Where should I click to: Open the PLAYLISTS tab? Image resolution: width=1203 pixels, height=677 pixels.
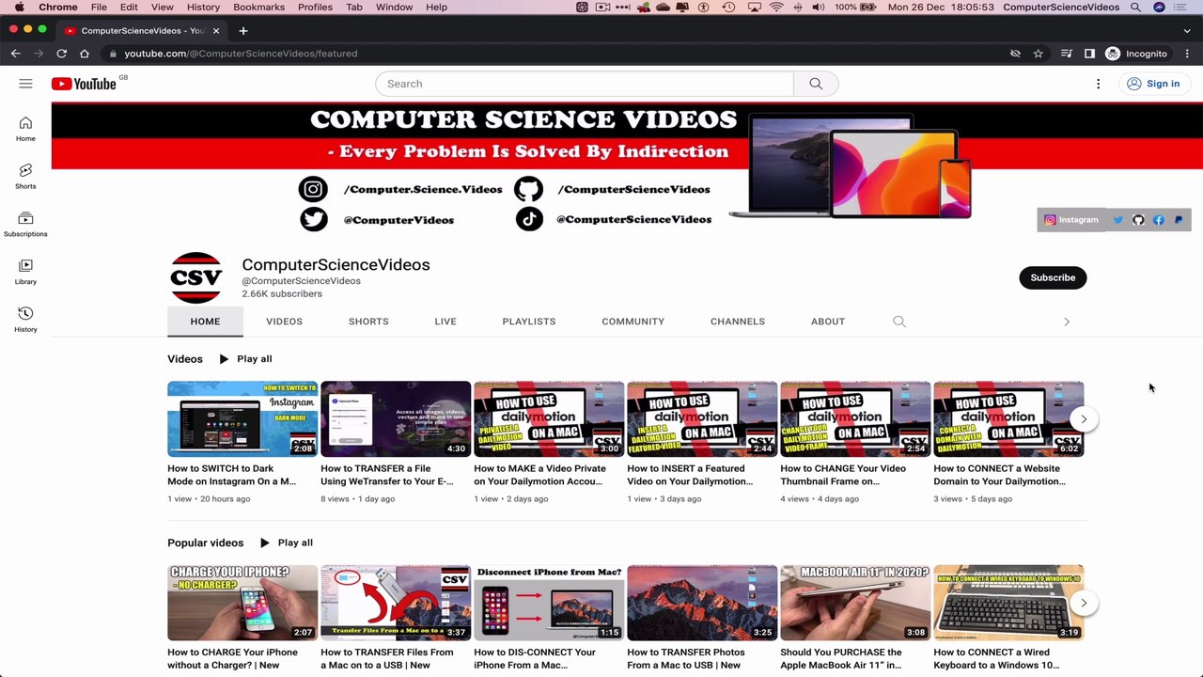pyautogui.click(x=529, y=322)
